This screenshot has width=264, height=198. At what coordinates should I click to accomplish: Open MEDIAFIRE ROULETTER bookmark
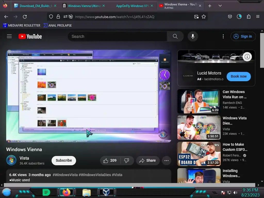pos(22,26)
